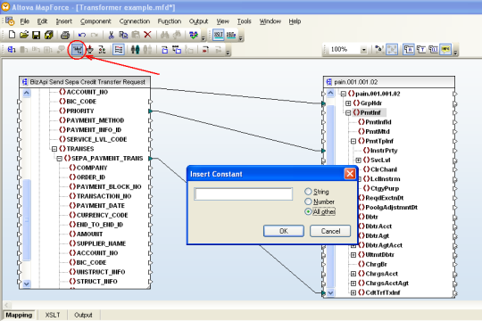
Task: Expand the GrpHdr node
Action: (348, 103)
